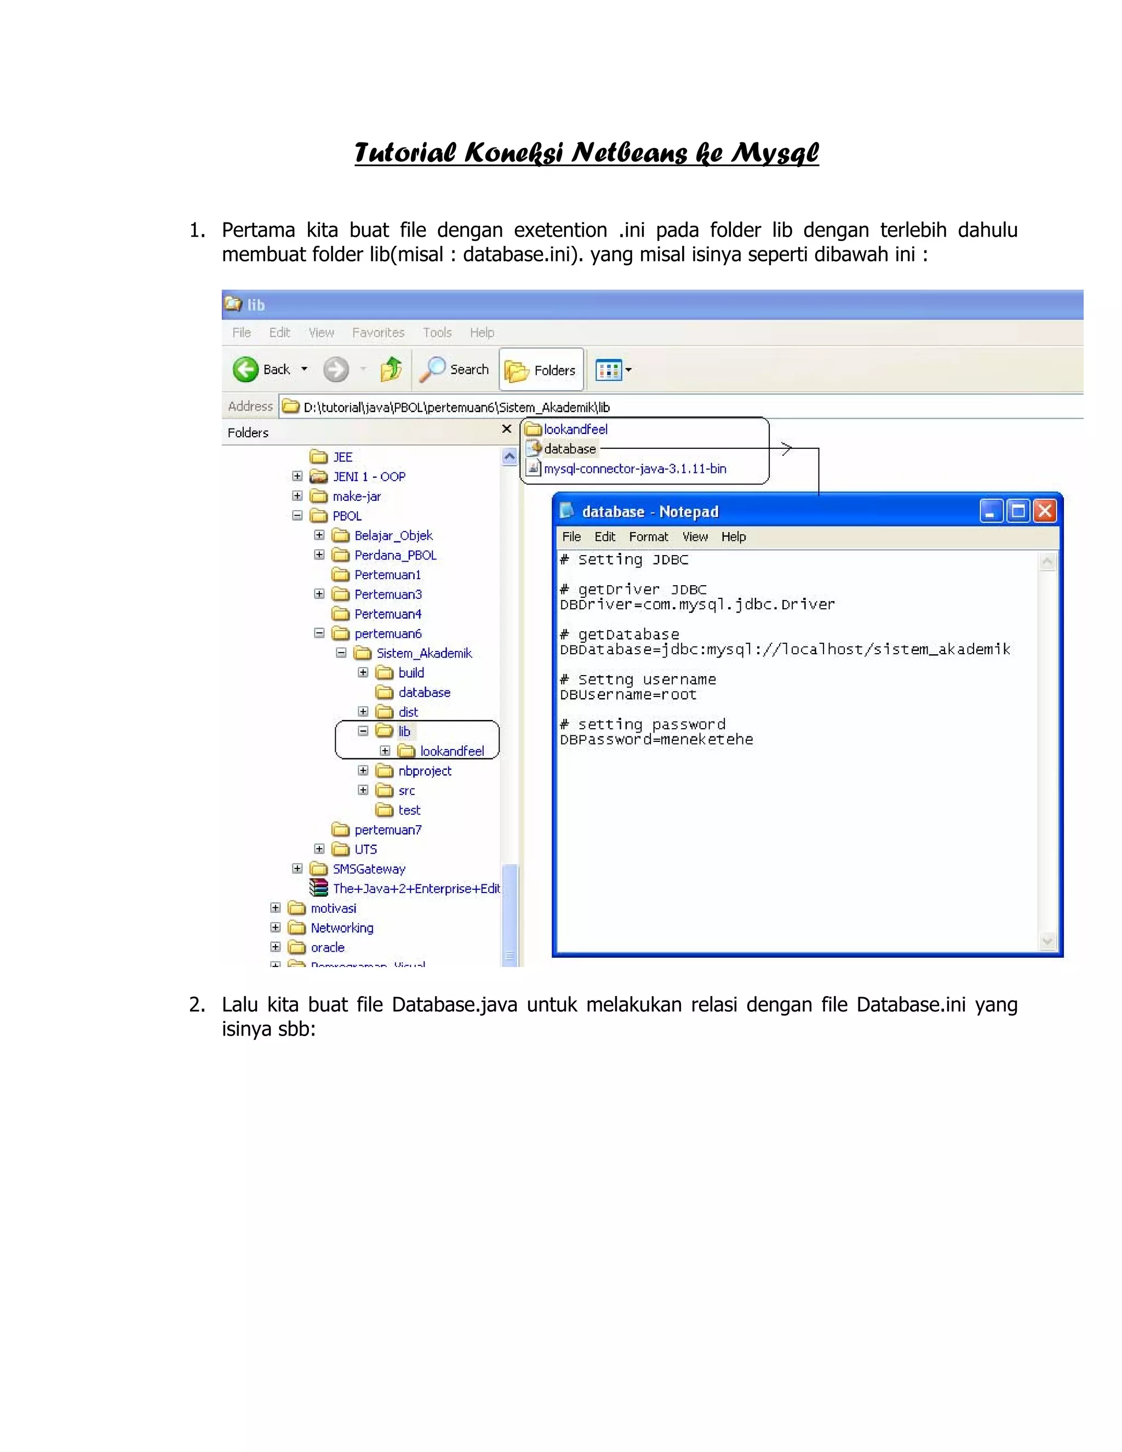This screenshot has width=1122, height=1452.
Task: Expand the nbproject folder node
Action: [363, 770]
